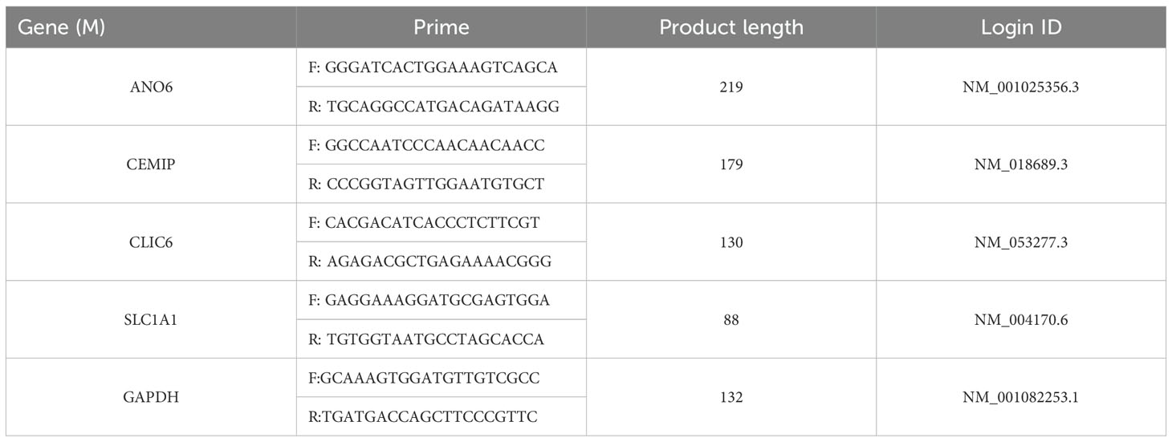Click product length value 88
This screenshot has width=1172, height=442.
pos(731,319)
